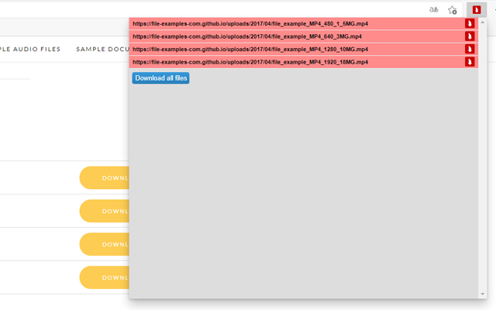The height and width of the screenshot is (310, 496).
Task: Open the Sample Audio Files menu item
Action: [x=31, y=49]
